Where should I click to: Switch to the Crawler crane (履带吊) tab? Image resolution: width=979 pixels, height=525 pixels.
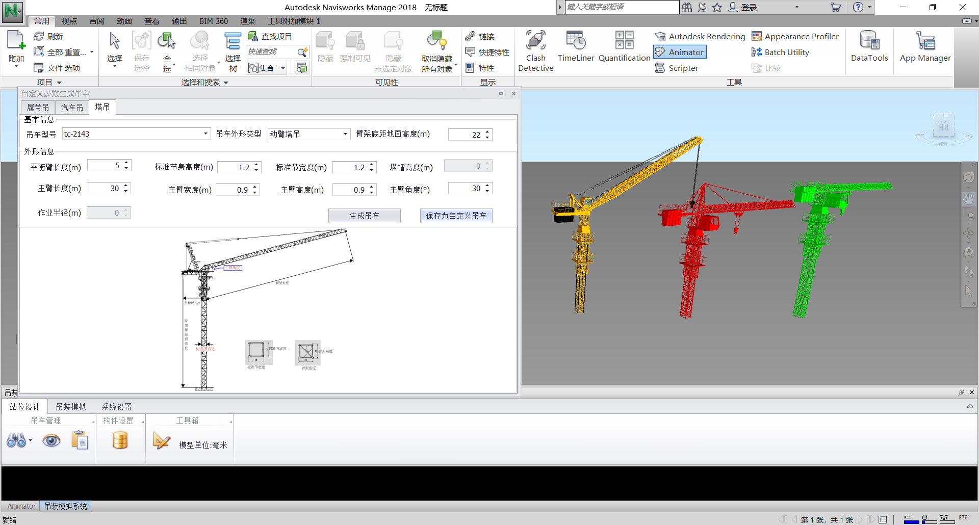click(38, 108)
